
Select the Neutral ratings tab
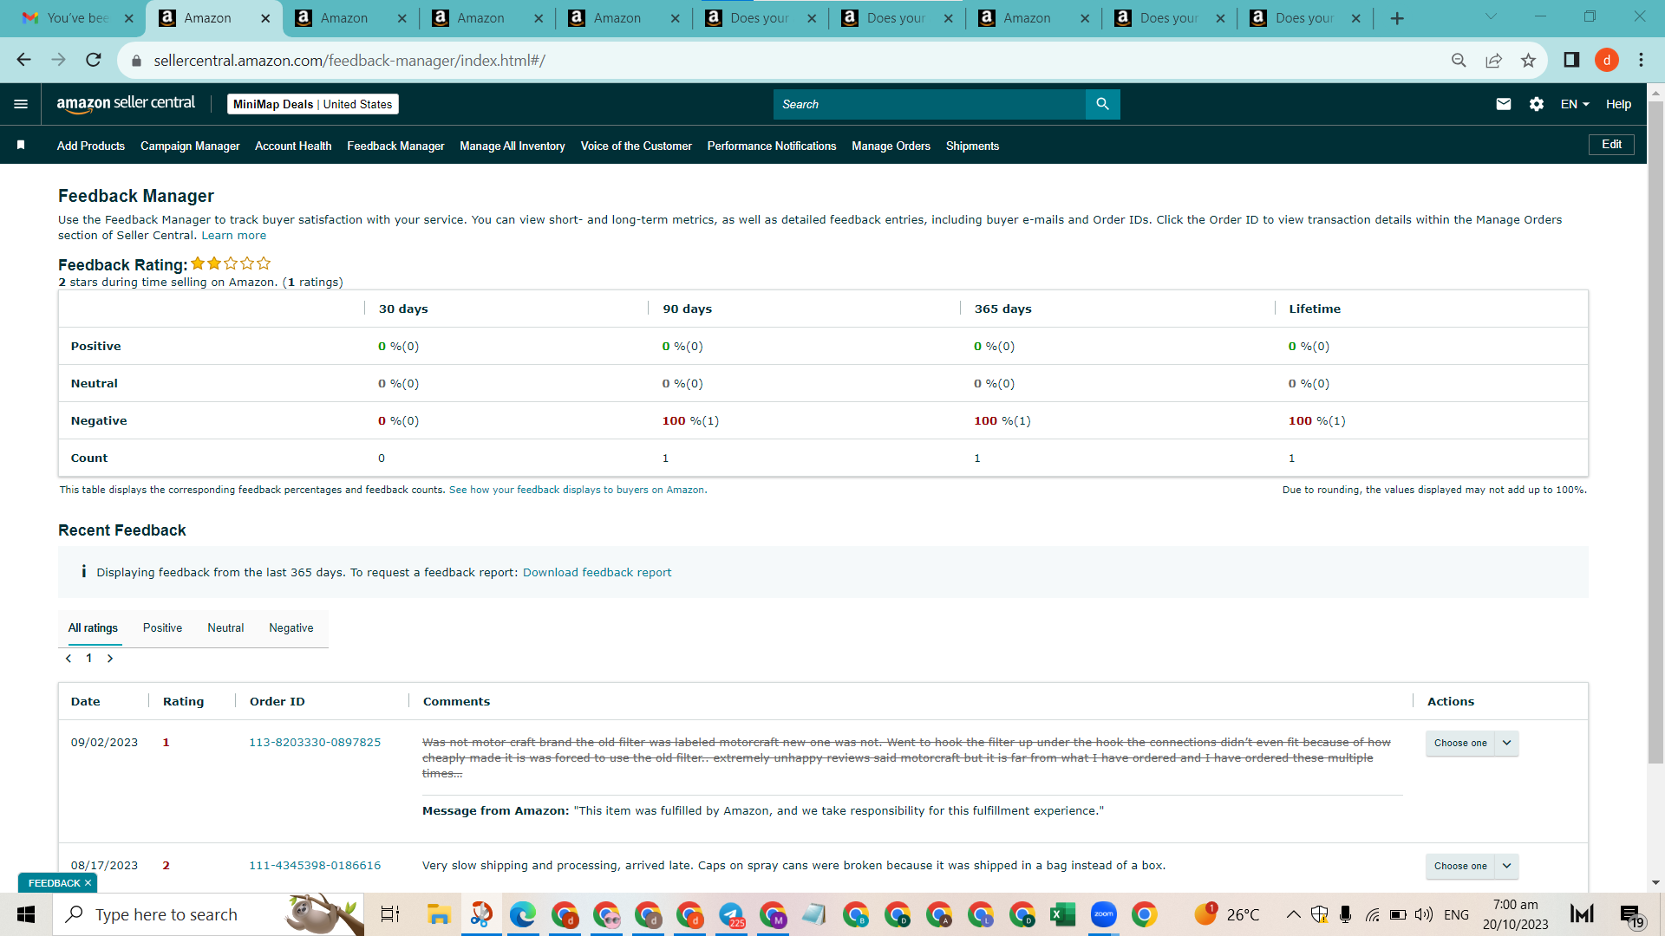(x=225, y=628)
